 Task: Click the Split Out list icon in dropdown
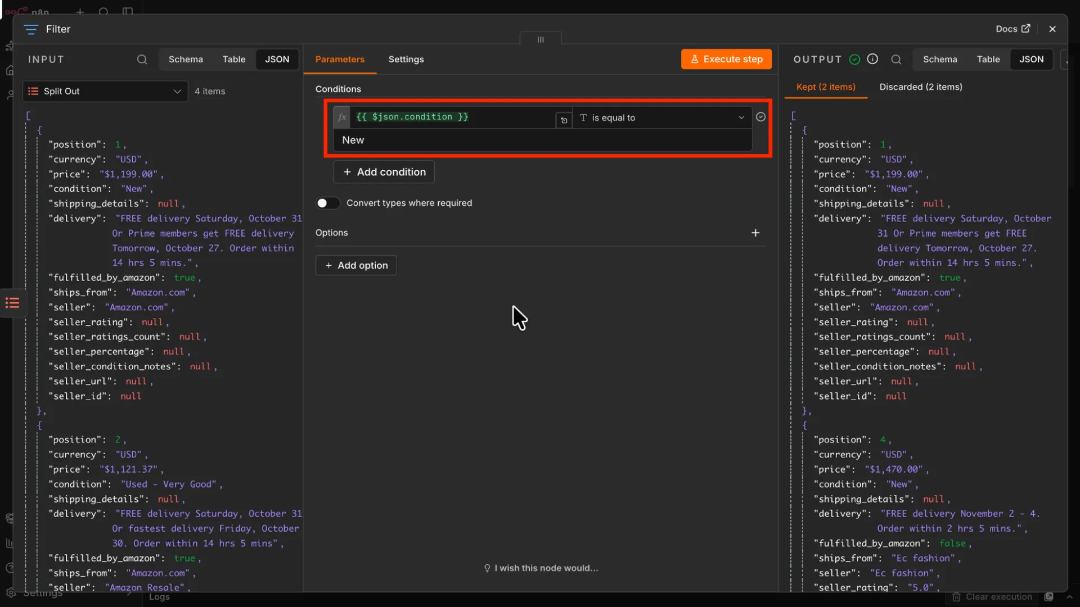click(x=33, y=91)
